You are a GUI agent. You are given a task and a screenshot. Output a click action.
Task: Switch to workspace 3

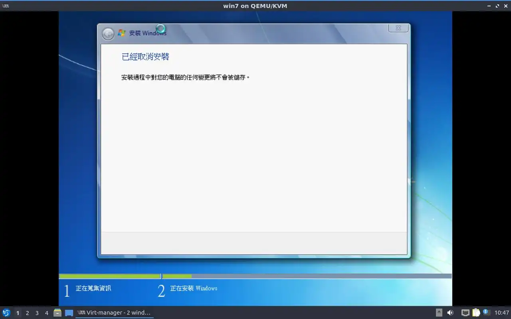37,313
